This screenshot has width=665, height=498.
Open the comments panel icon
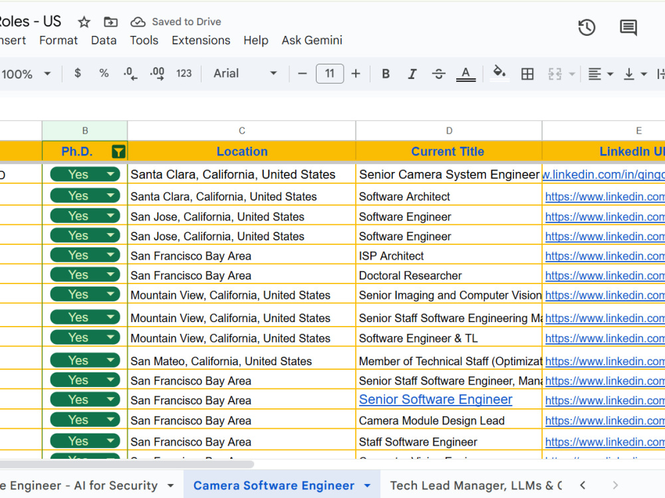(628, 27)
